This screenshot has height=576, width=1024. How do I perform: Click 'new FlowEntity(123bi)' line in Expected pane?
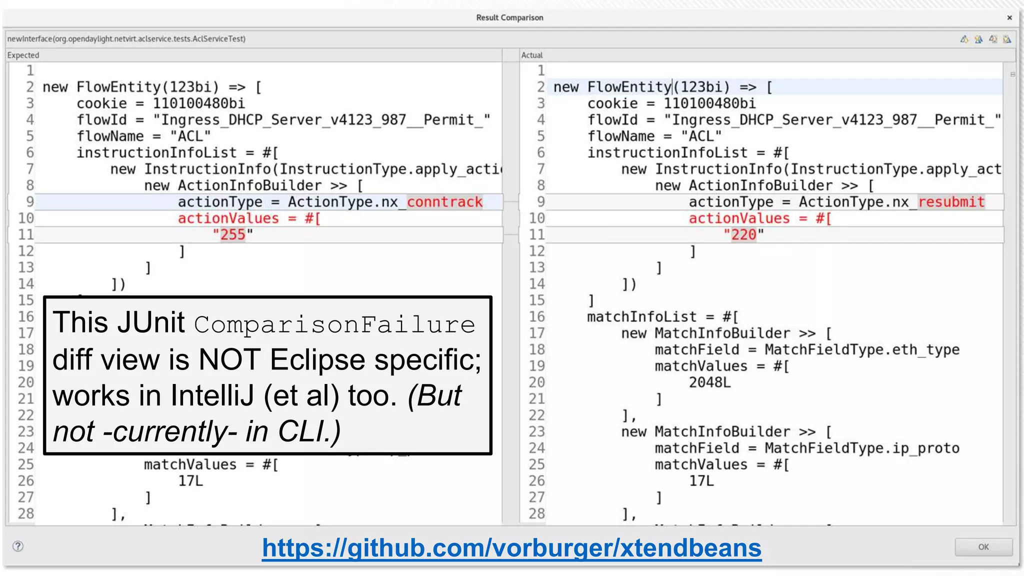pos(152,87)
